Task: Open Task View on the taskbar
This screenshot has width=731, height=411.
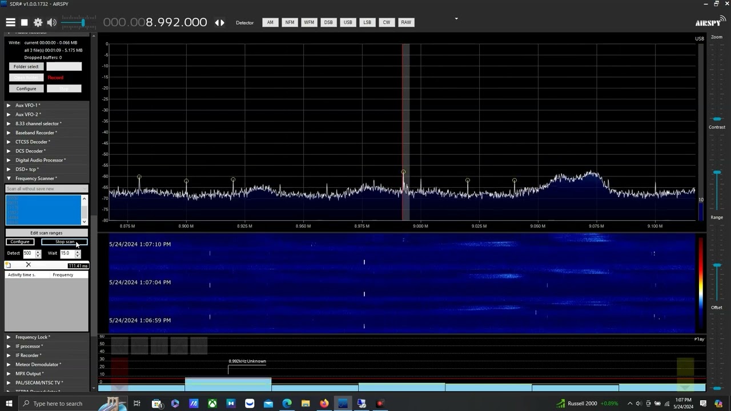Action: click(x=137, y=404)
